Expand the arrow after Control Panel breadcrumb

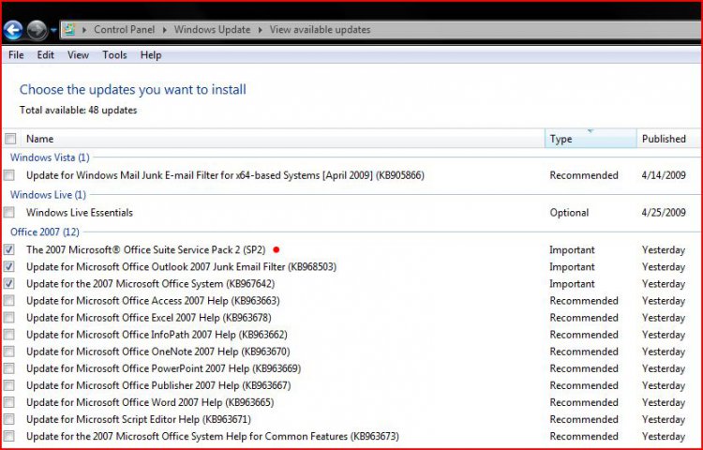point(165,30)
